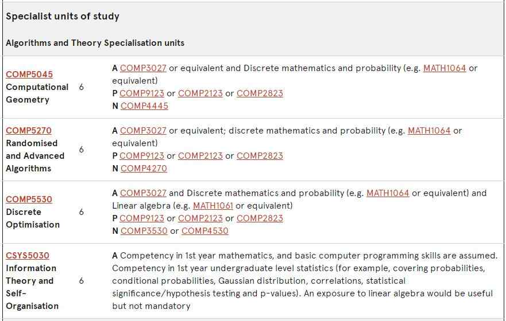Open prohibited unit COMP4530 link
Viewport: 506px width, 321px height.
tap(205, 231)
